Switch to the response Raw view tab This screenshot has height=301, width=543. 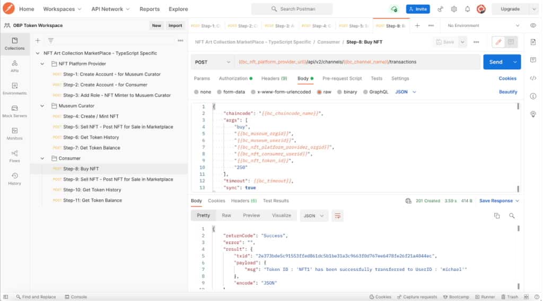(x=226, y=216)
